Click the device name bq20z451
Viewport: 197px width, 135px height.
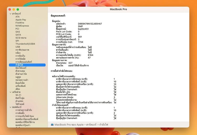[83, 29]
